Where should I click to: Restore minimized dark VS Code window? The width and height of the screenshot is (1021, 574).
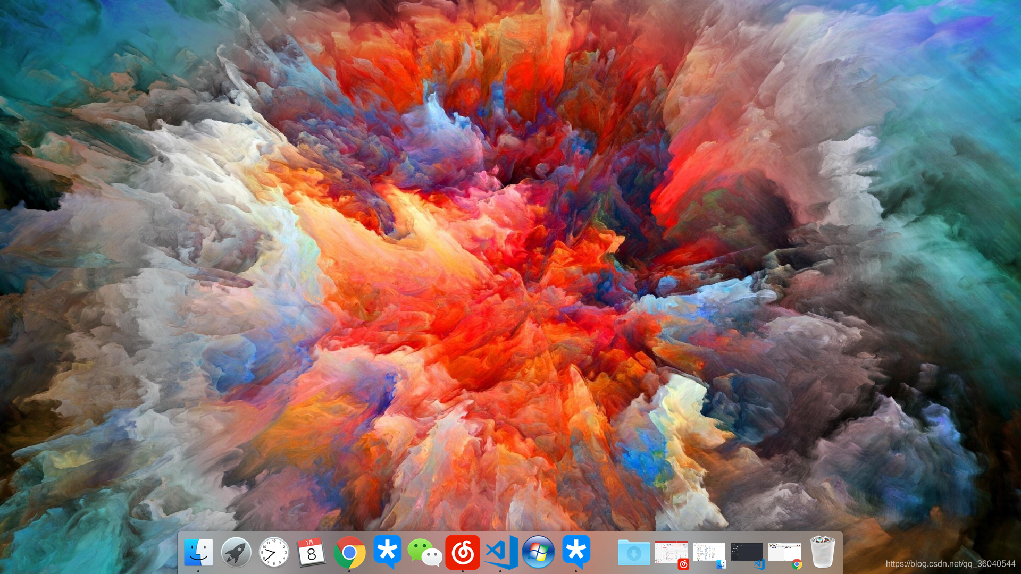point(747,552)
